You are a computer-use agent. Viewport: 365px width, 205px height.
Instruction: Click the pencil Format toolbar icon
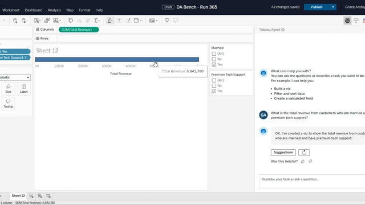(128, 20)
